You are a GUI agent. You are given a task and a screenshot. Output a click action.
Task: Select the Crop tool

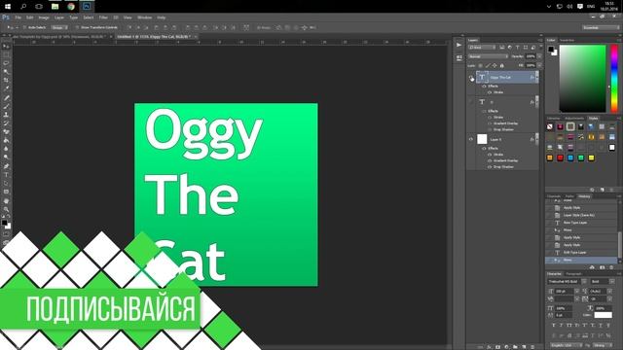click(6, 80)
